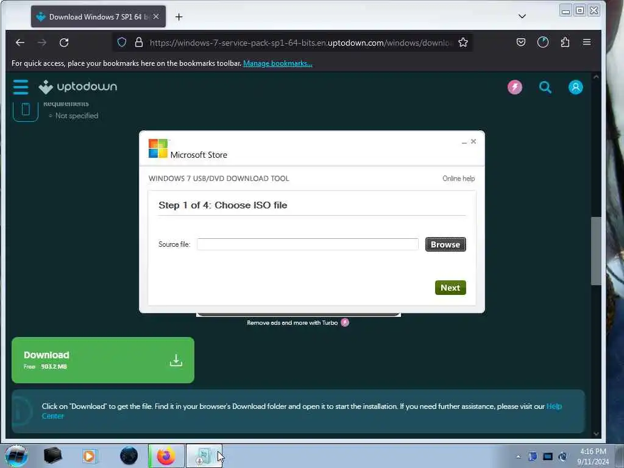624x468 pixels.
Task: Bookmark this page with the star icon
Action: point(463,42)
